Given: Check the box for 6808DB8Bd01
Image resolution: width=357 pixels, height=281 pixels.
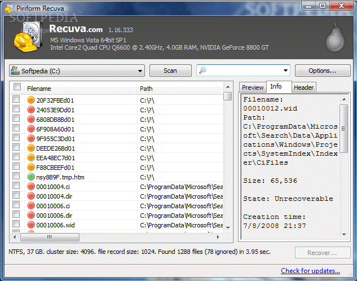Looking at the screenshot, I should coord(16,118).
